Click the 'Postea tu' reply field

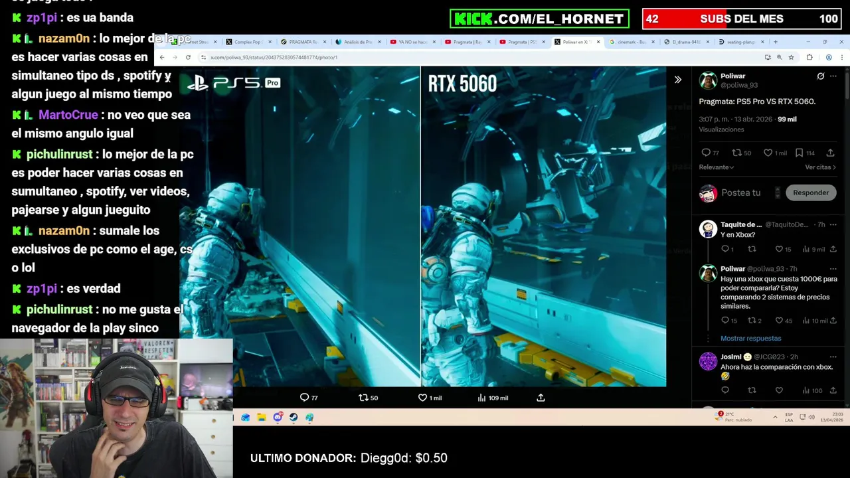click(x=740, y=193)
